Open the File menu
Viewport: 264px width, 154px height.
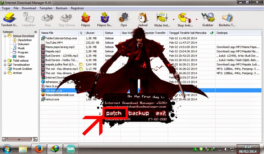click(16, 8)
